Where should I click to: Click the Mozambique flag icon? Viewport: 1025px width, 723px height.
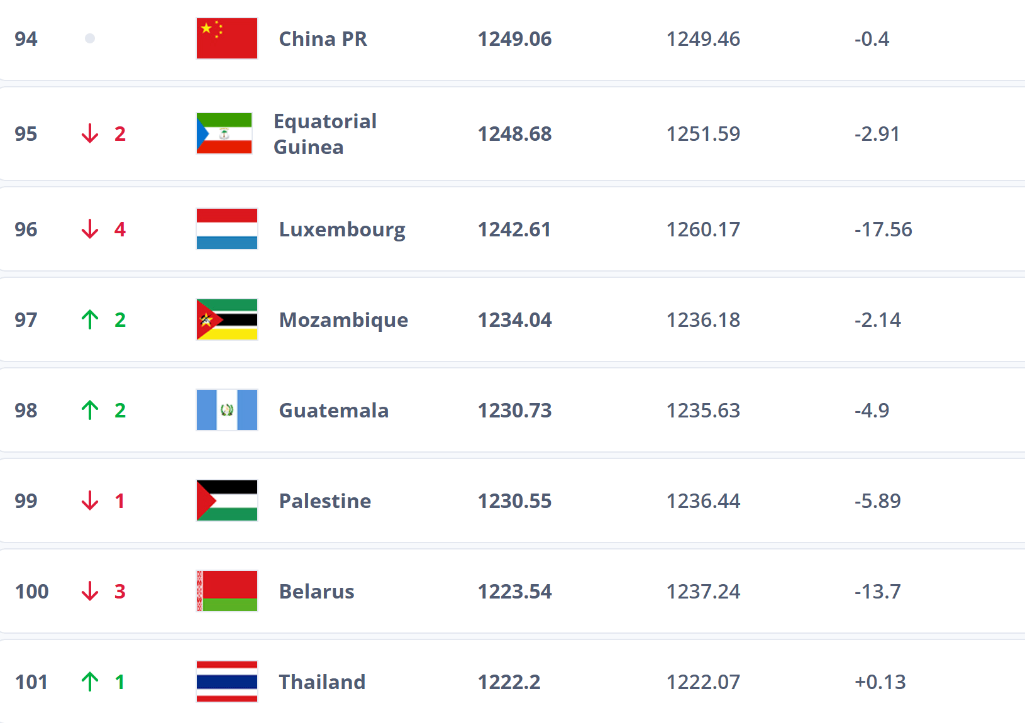coord(226,319)
